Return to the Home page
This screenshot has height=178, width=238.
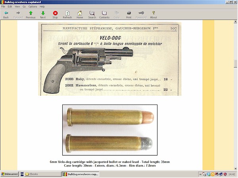[80, 15]
